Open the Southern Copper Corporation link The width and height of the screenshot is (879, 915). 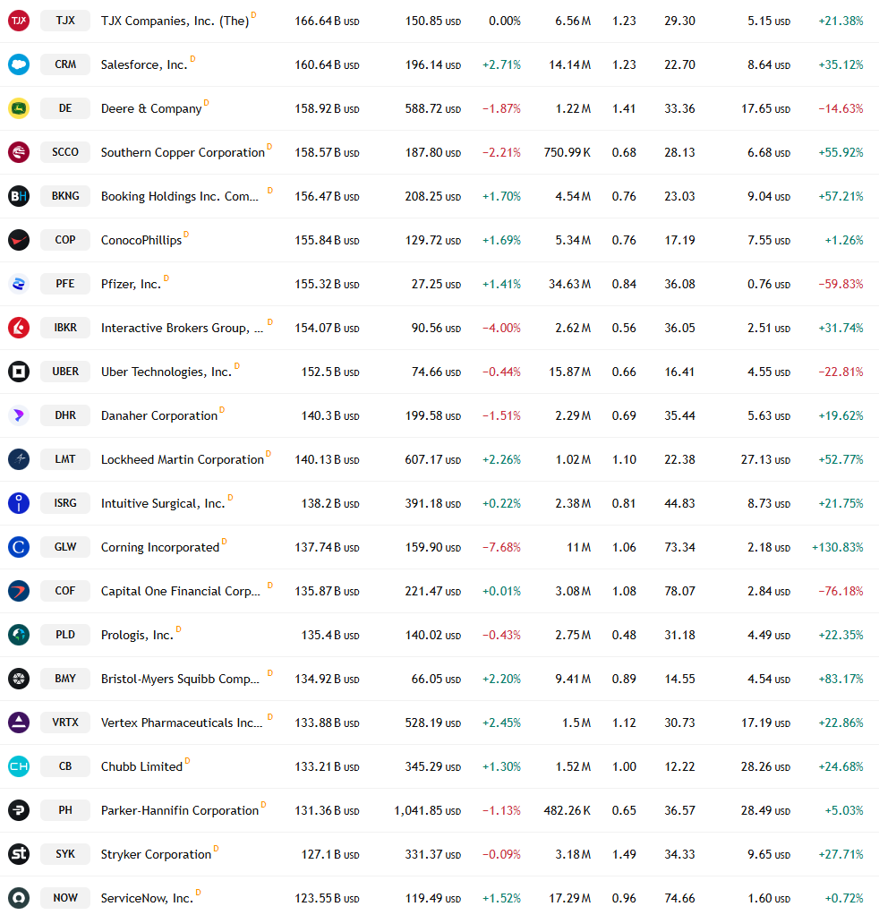click(183, 152)
